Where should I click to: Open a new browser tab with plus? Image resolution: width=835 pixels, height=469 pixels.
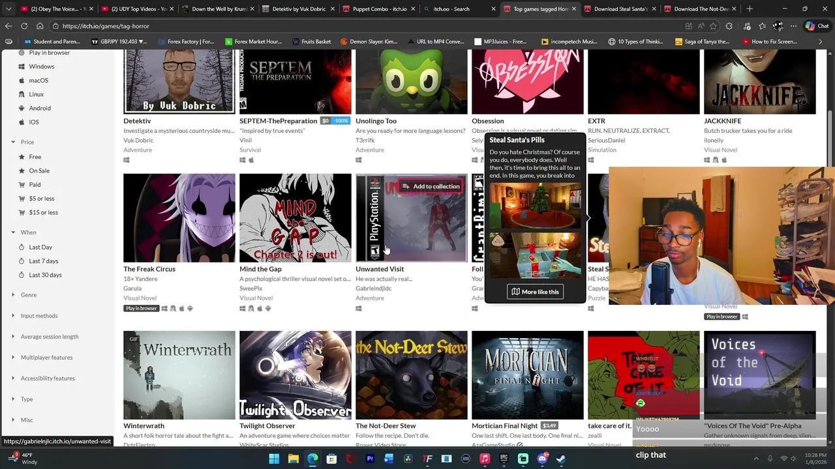[750, 9]
